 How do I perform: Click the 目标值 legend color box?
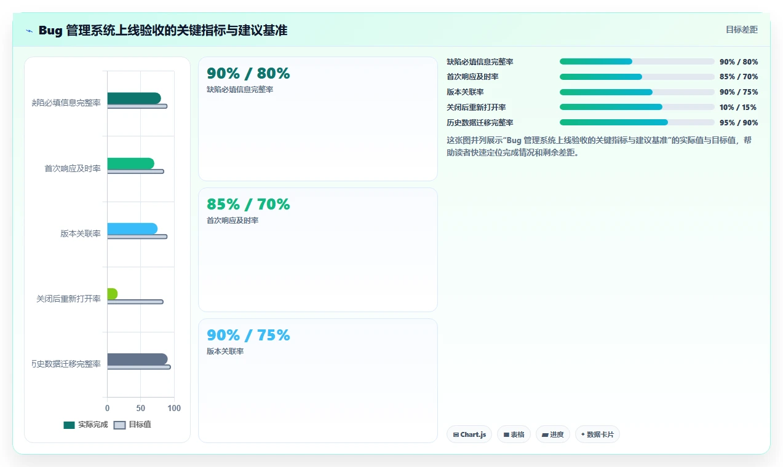[119, 425]
